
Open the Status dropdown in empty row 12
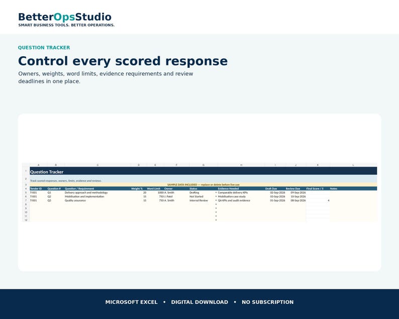pyautogui.click(x=216, y=220)
